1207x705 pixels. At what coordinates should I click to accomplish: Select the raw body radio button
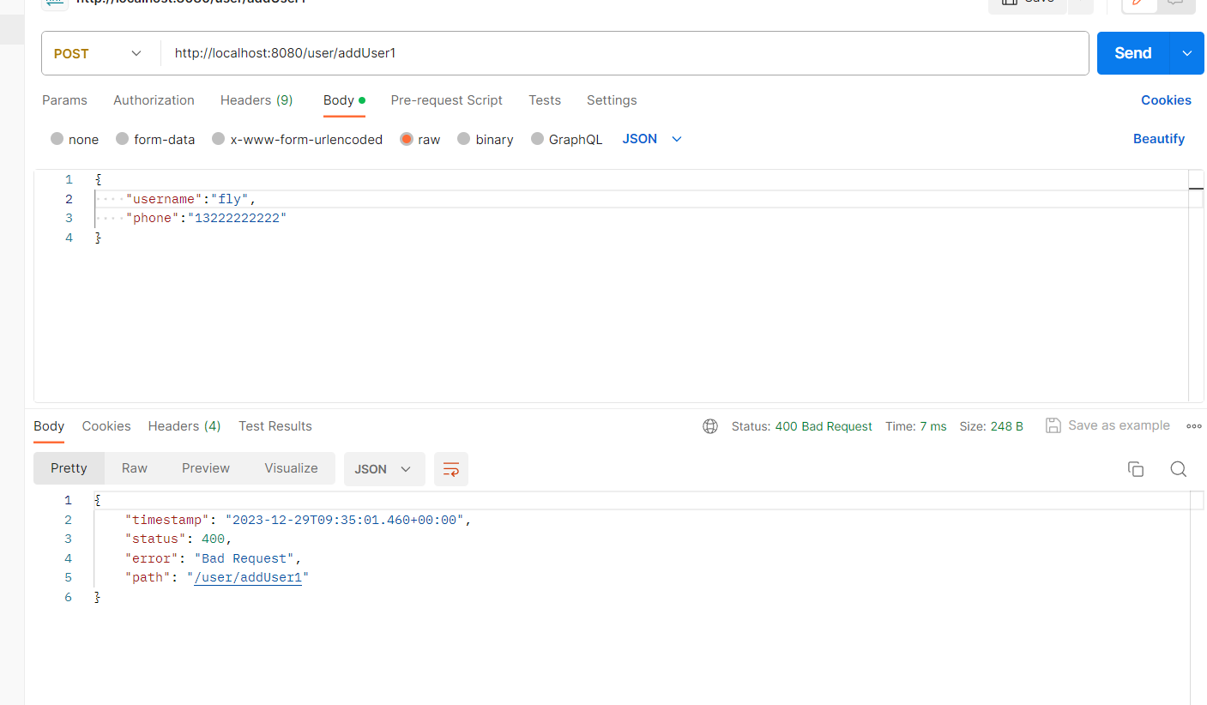point(407,139)
